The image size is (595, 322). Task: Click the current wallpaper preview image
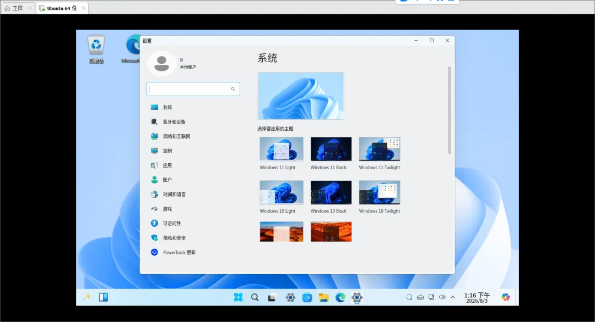tap(301, 96)
